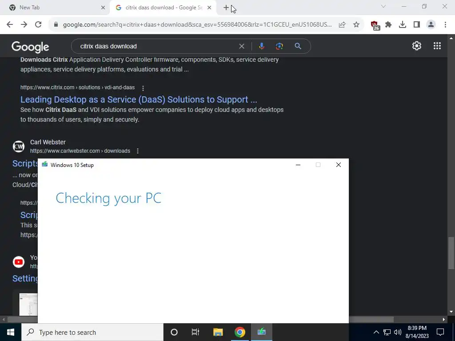The height and width of the screenshot is (341, 455).
Task: Open the Windows Start menu
Action: (11, 332)
